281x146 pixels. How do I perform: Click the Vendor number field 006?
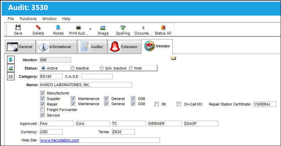click(56, 60)
